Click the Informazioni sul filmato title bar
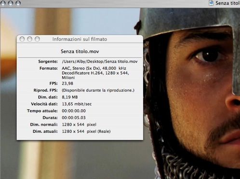This screenshot has height=179, width=240. pyautogui.click(x=80, y=39)
